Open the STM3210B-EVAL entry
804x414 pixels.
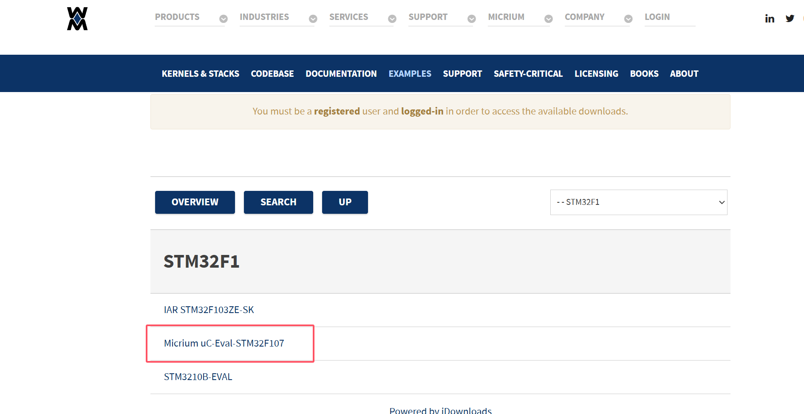[x=198, y=377]
